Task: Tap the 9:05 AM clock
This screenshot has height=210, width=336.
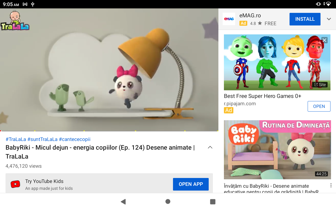Action: pyautogui.click(x=11, y=4)
